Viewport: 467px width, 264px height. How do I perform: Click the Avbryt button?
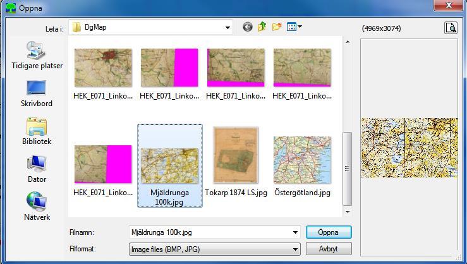pyautogui.click(x=329, y=249)
